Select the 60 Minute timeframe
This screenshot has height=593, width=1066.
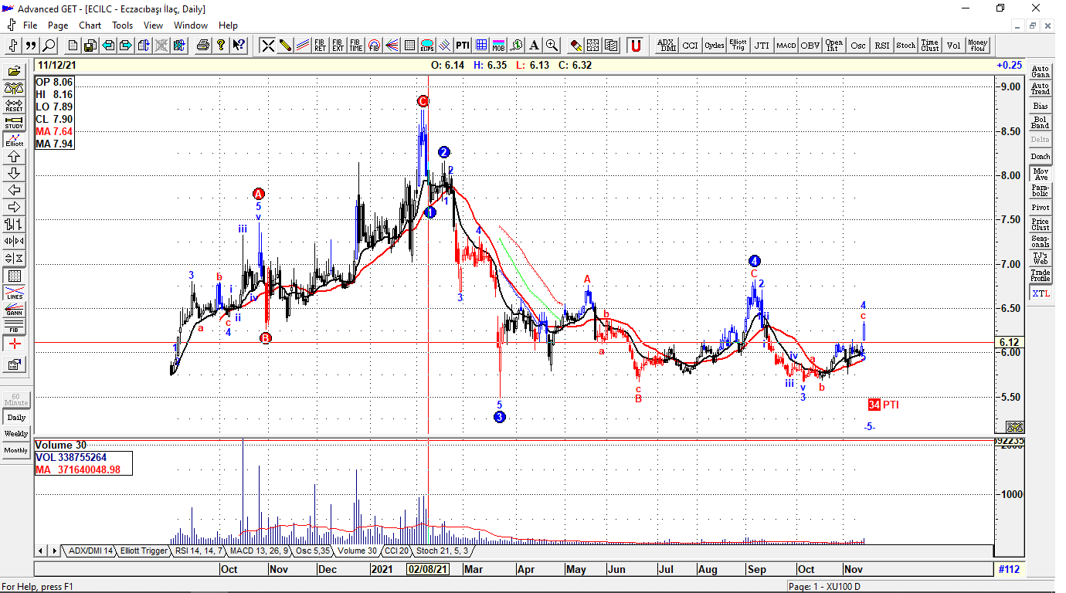[x=16, y=400]
